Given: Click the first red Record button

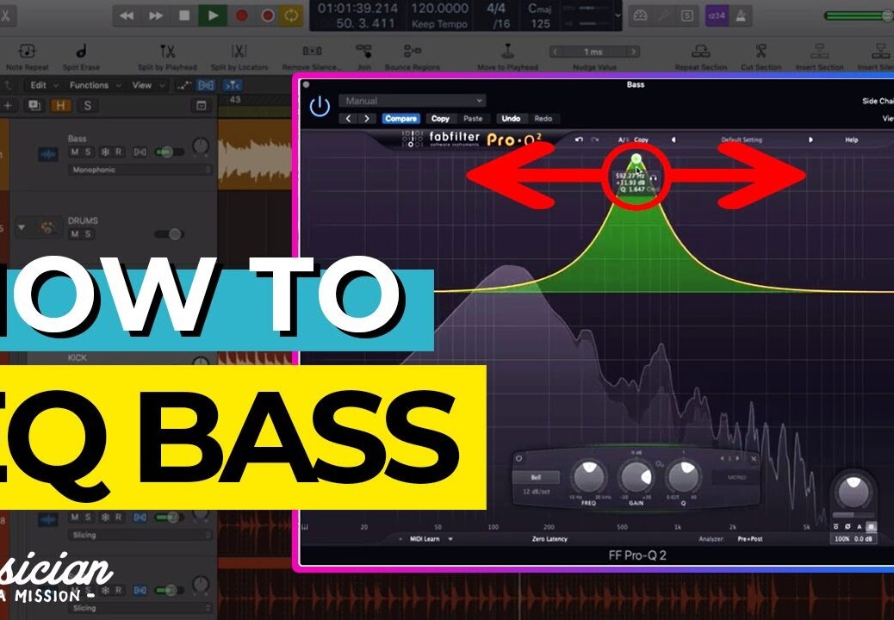Looking at the screenshot, I should pos(241,16).
